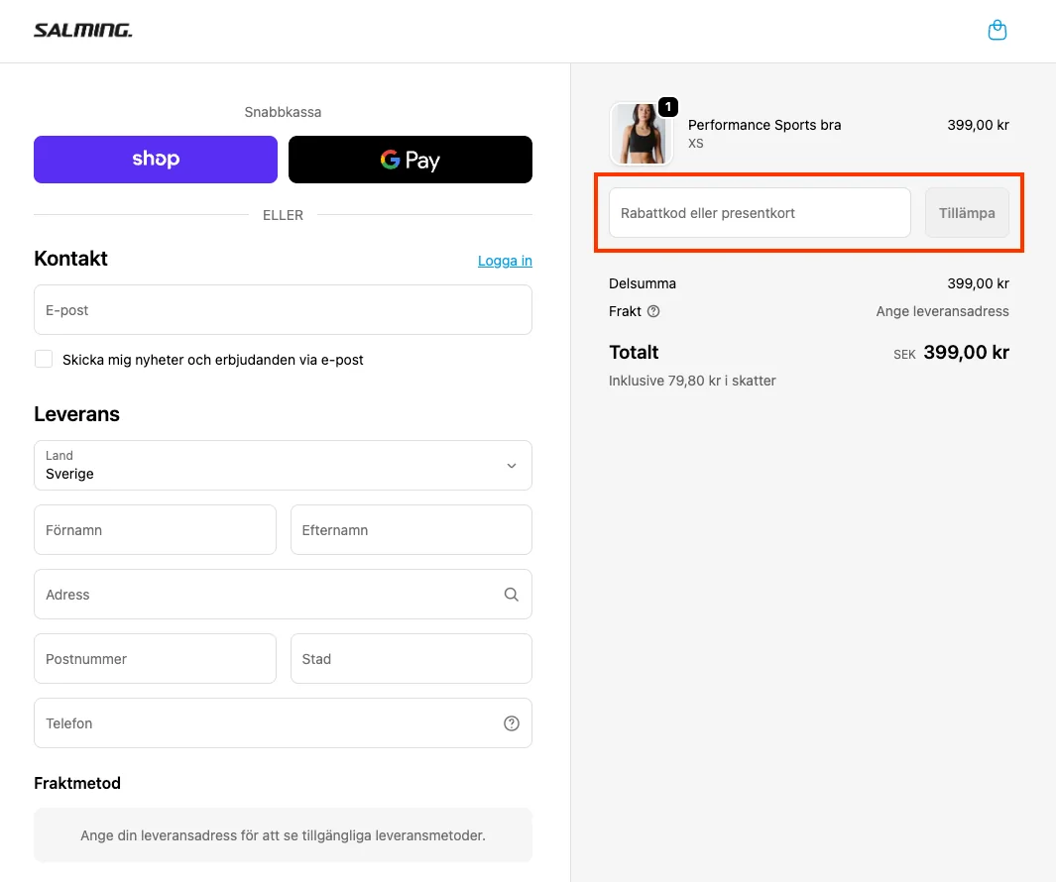Click the Salming logo
Screen dimensions: 1056x882
tap(83, 31)
